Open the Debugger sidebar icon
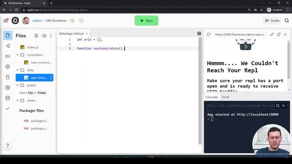The height and width of the screenshot is (164, 292). 8,56
